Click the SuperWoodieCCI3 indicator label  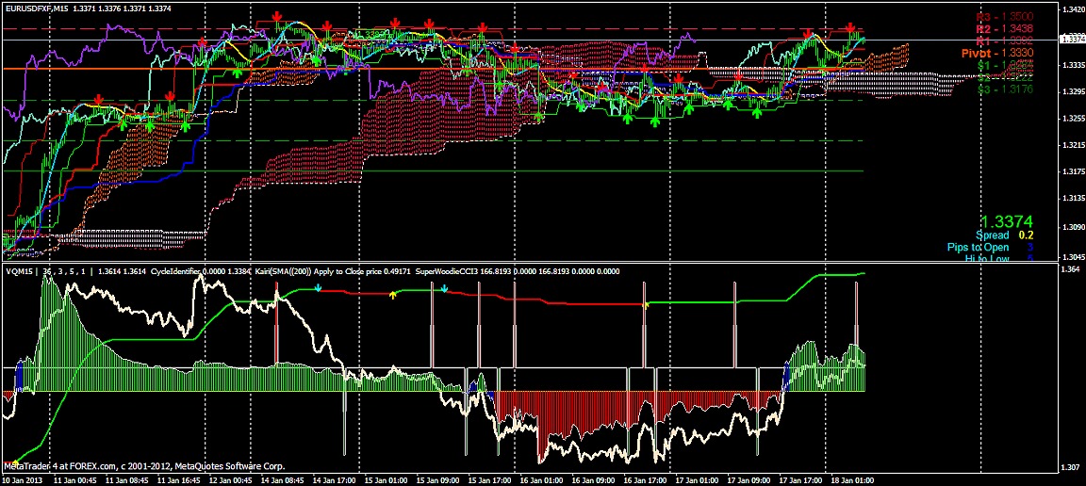tap(453, 270)
